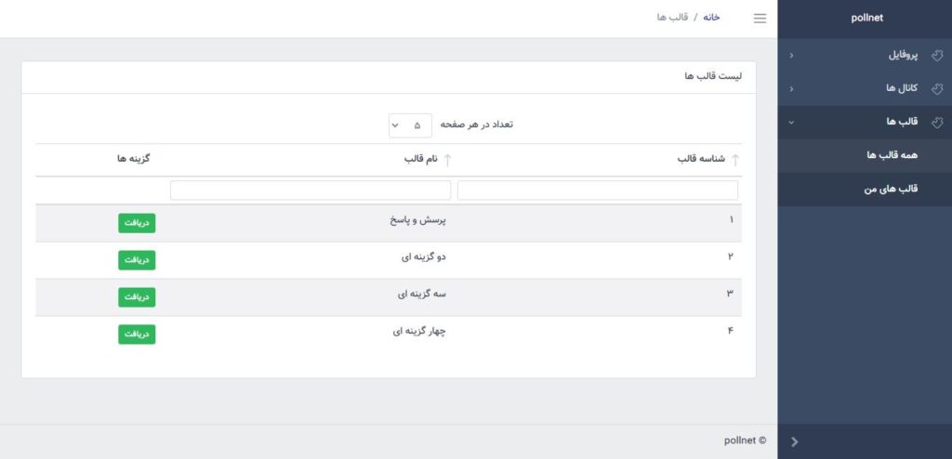
Task: Select قالب های من submenu item
Action: [865, 190]
